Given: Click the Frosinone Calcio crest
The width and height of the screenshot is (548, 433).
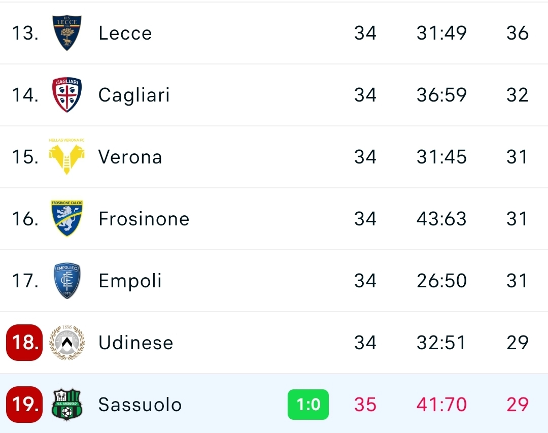Looking at the screenshot, I should coord(66,219).
